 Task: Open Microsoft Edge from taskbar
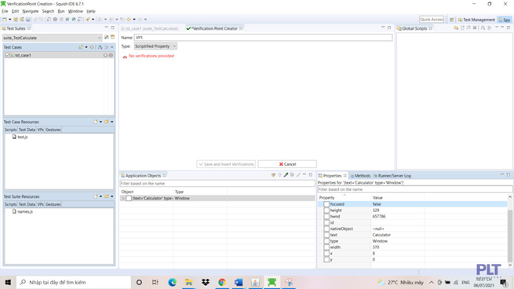[172, 282]
